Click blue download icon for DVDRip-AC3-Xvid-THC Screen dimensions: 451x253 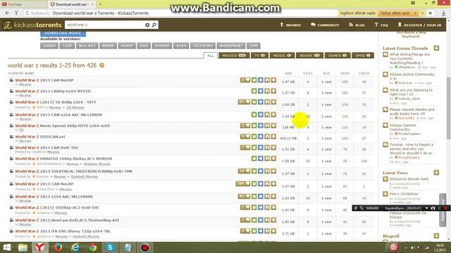click(x=261, y=207)
